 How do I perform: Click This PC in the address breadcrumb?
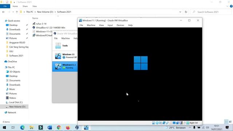point(30,12)
